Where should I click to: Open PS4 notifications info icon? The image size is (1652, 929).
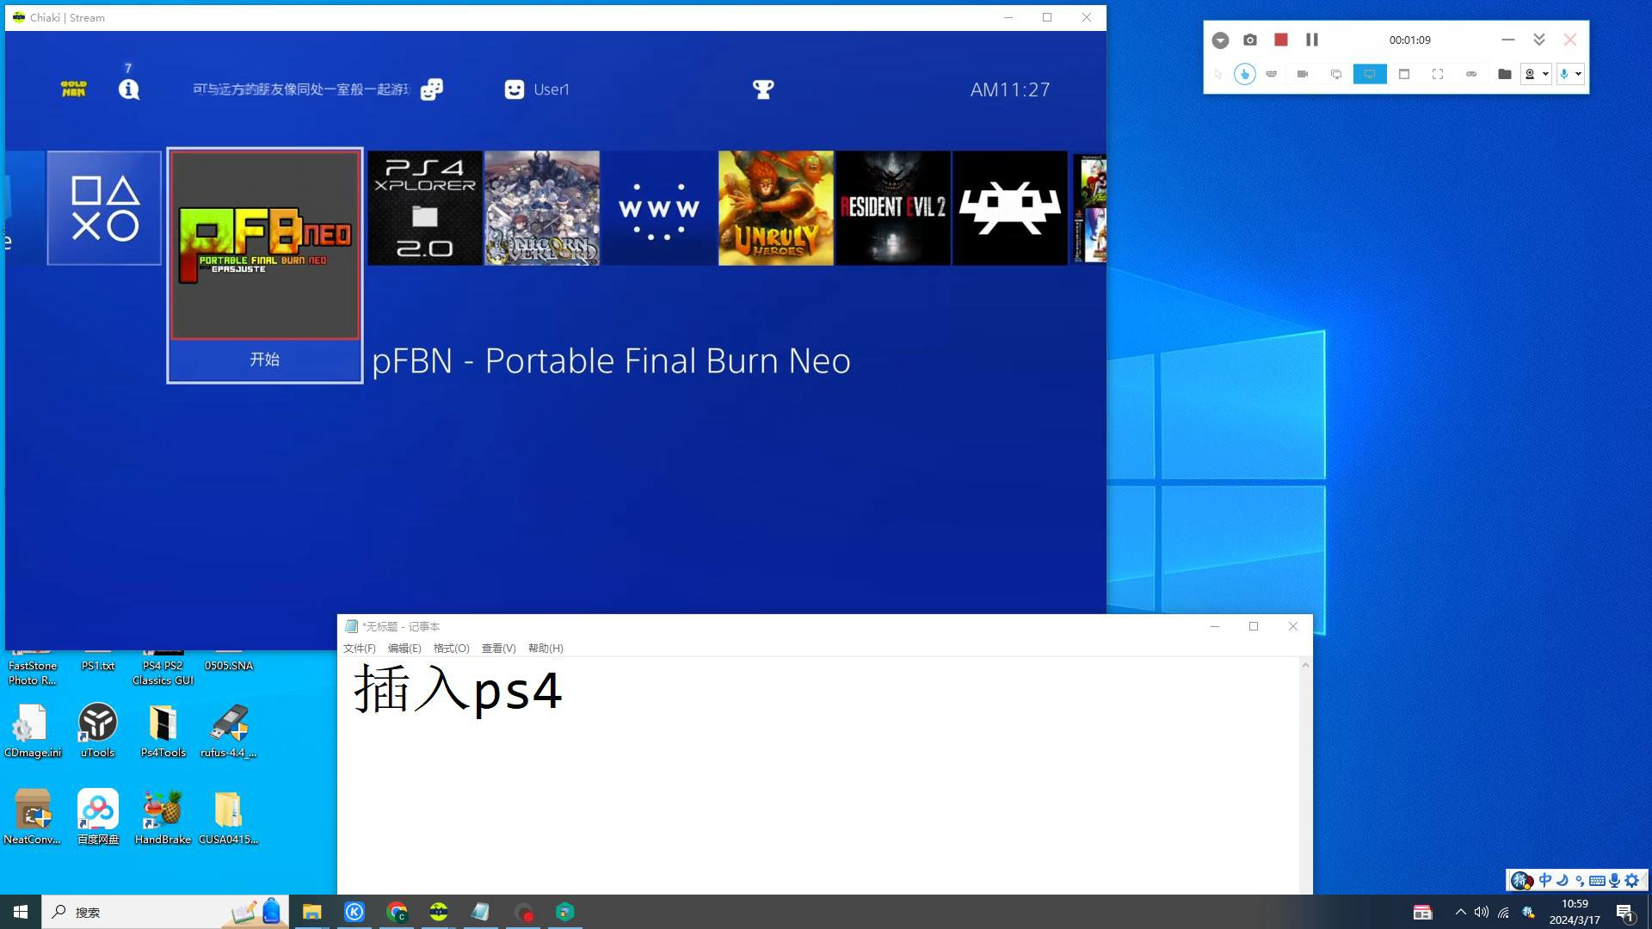(x=129, y=89)
